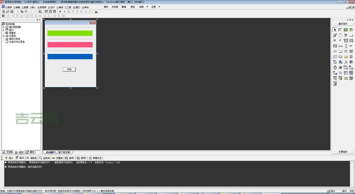Select the edit box component icon
Viewport: 355px width, 194px height.
pos(335,35)
